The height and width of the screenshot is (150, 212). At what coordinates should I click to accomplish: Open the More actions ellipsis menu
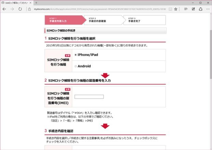(x=208, y=9)
